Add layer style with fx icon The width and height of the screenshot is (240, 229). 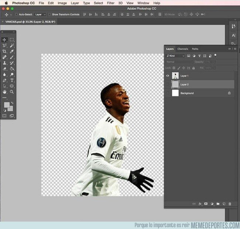coord(200,204)
